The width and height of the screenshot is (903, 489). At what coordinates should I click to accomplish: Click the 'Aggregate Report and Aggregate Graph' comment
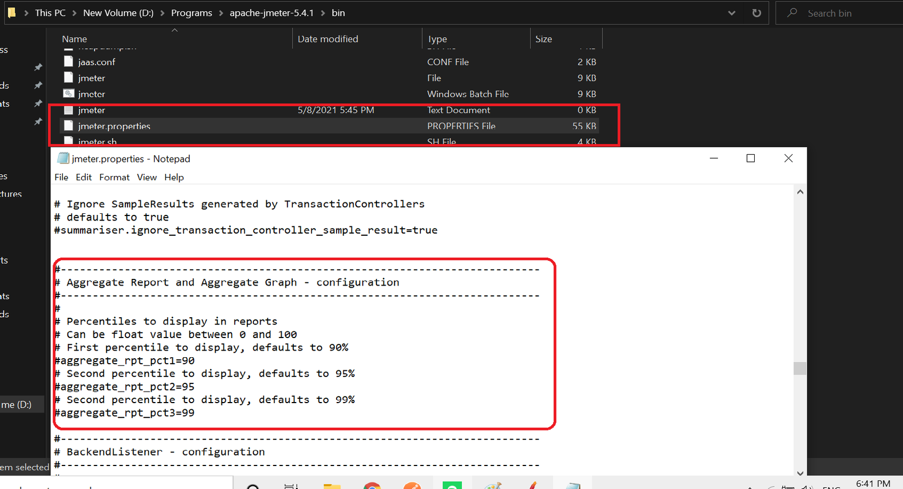227,282
